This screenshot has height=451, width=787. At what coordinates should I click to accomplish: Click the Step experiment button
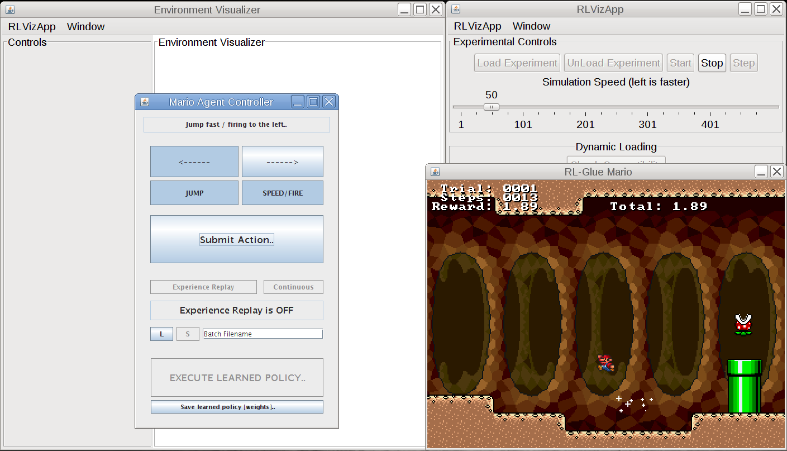[x=743, y=63]
